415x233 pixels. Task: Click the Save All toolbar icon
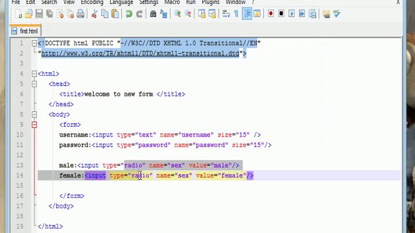[49, 14]
